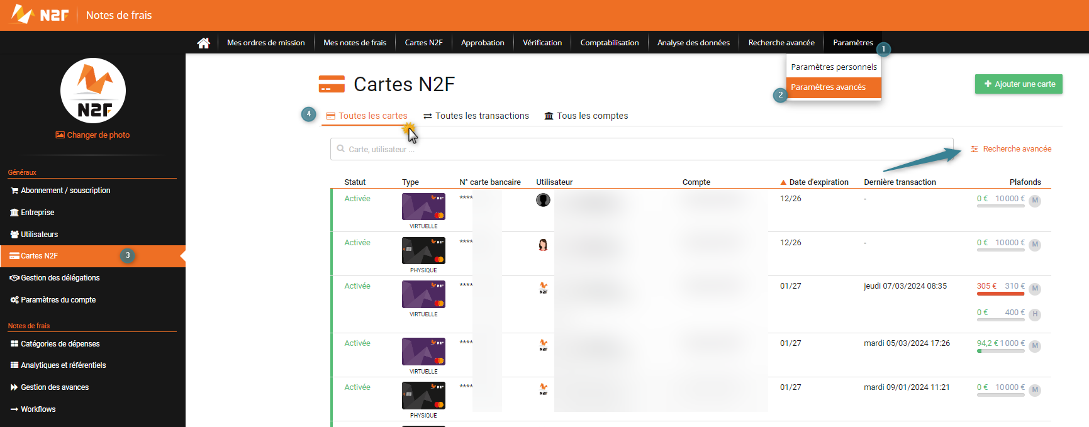Click the dark user avatar in the first row

[x=543, y=200]
